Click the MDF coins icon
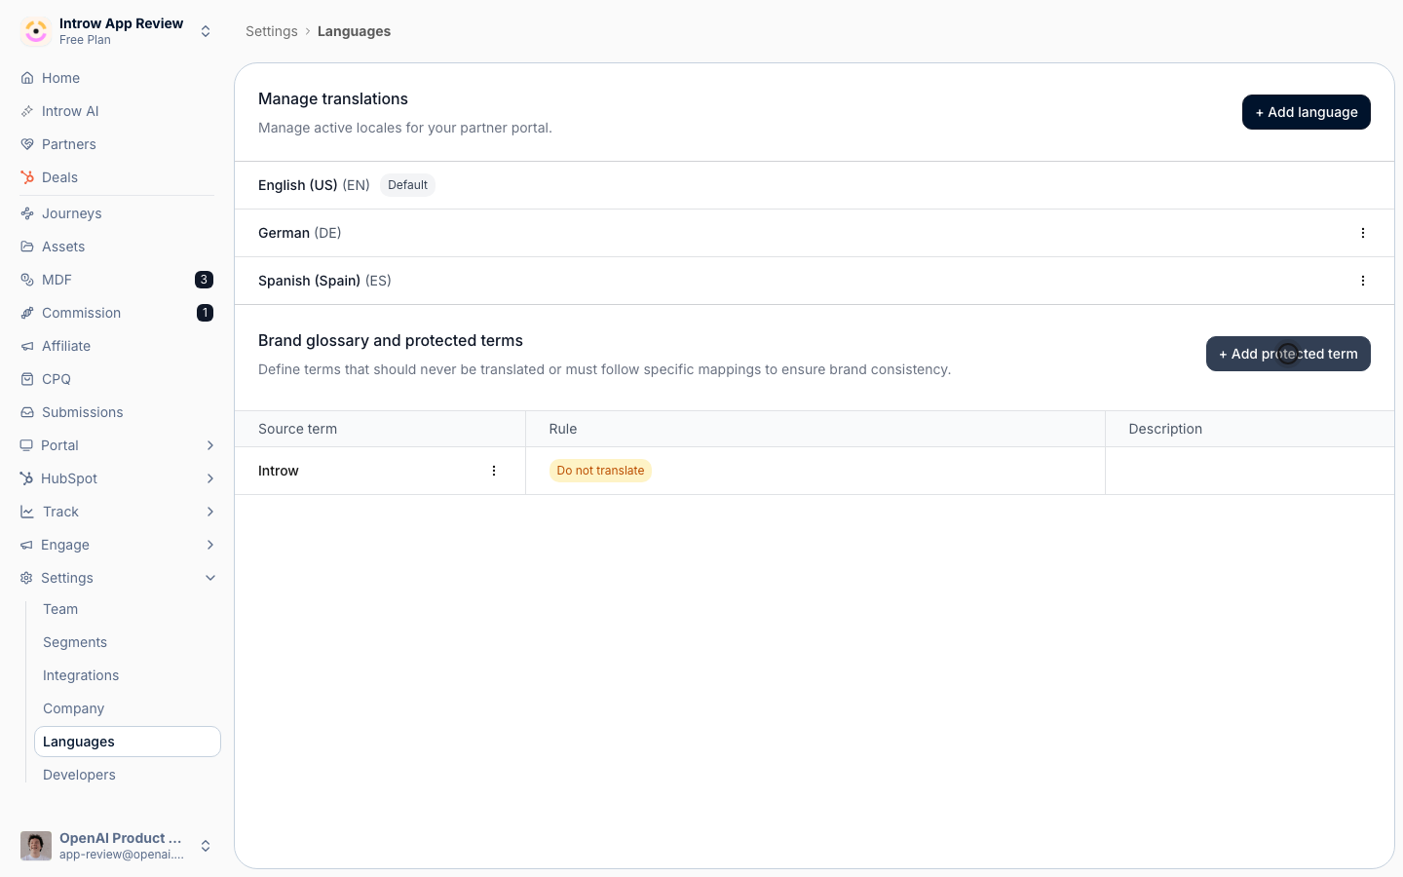The image size is (1403, 877). pyautogui.click(x=27, y=280)
